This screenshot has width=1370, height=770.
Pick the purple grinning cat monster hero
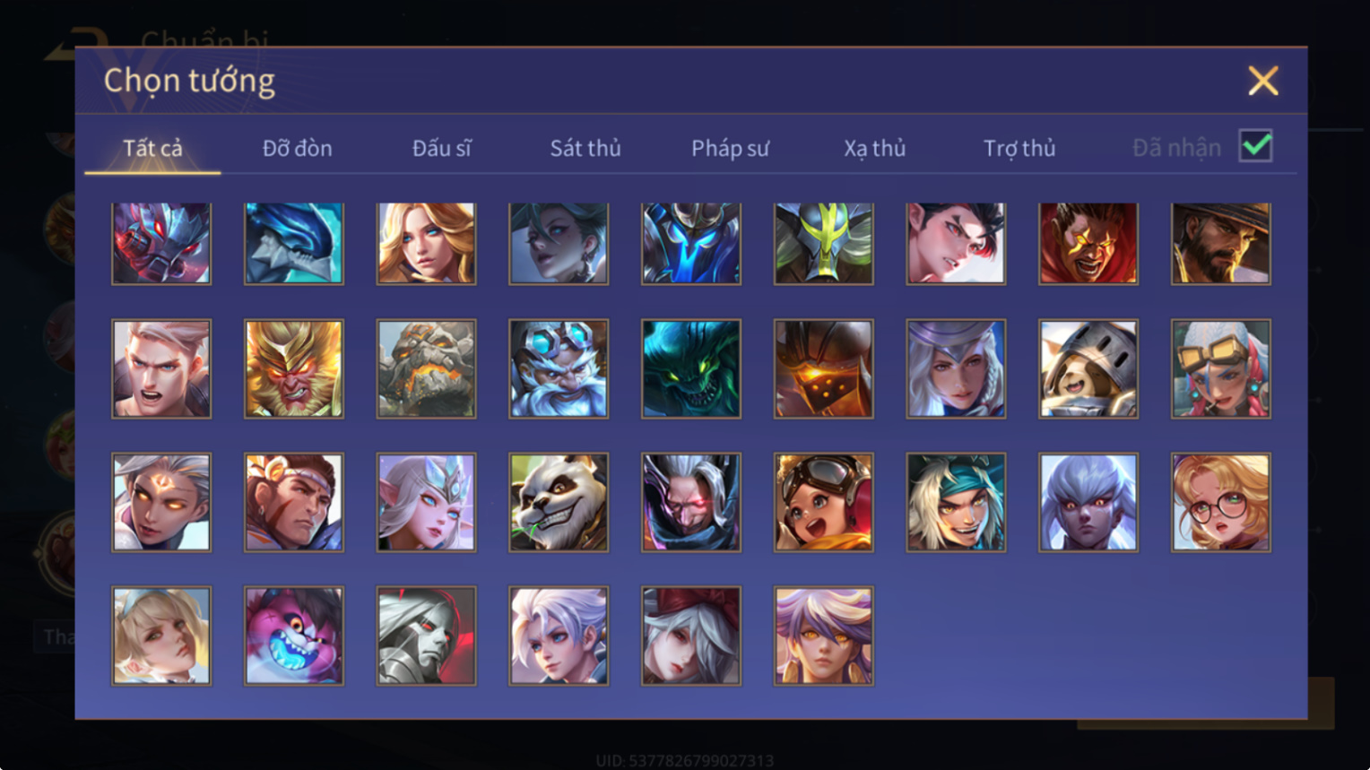(x=294, y=636)
